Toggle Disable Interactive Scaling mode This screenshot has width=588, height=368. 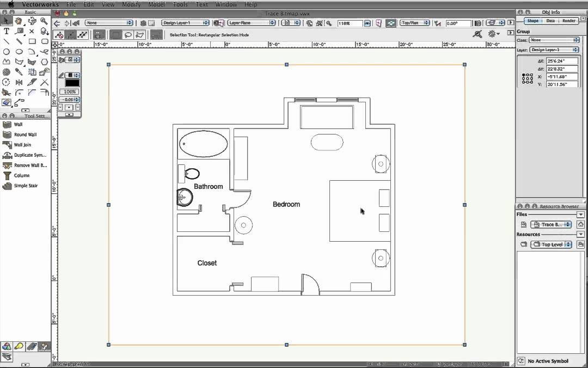pos(59,35)
